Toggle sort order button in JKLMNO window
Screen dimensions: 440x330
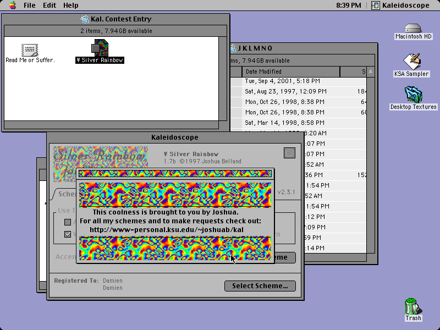[370, 71]
